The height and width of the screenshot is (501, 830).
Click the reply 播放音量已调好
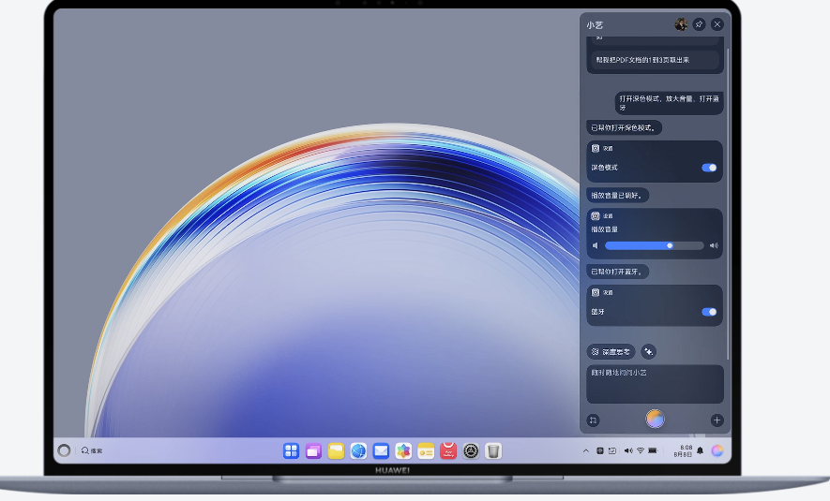click(618, 196)
